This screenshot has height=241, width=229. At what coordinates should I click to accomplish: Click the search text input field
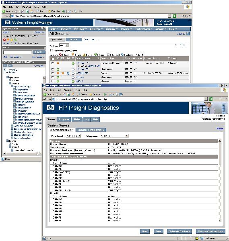(x=17, y=52)
